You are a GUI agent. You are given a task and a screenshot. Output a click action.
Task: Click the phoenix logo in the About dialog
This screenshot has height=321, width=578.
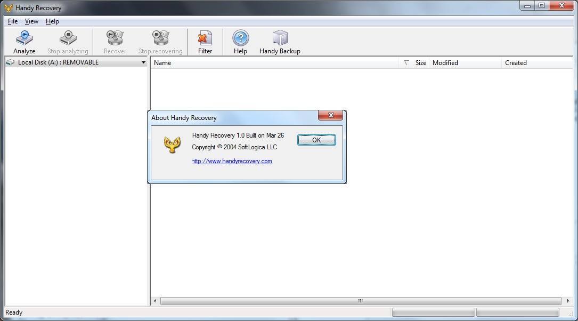coord(172,144)
